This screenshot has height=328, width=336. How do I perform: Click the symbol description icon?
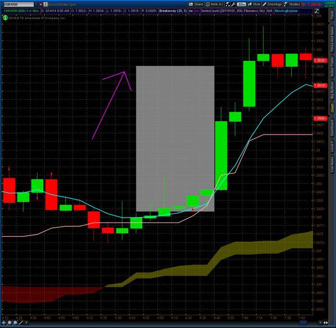point(46,4)
